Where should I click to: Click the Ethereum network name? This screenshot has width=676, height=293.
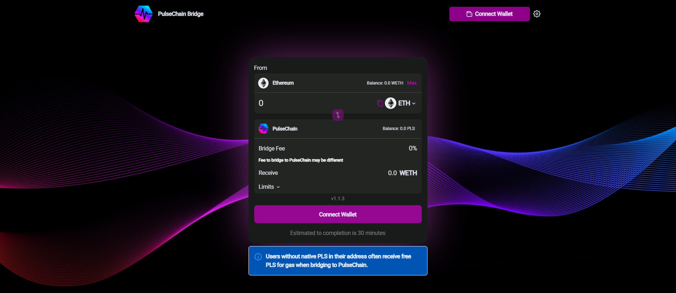click(283, 83)
